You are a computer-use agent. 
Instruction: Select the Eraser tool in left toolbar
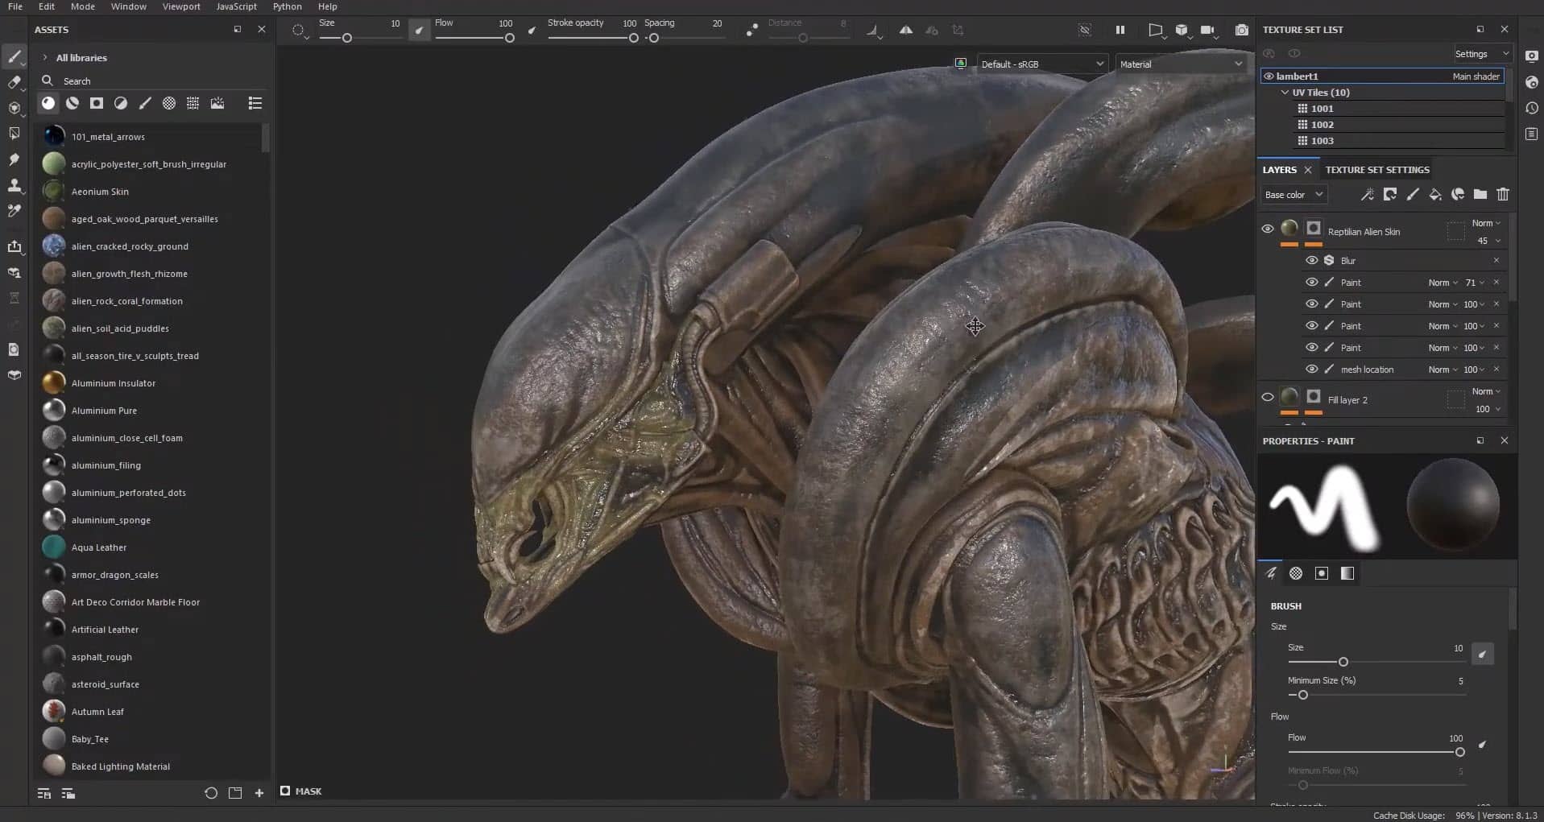[14, 82]
